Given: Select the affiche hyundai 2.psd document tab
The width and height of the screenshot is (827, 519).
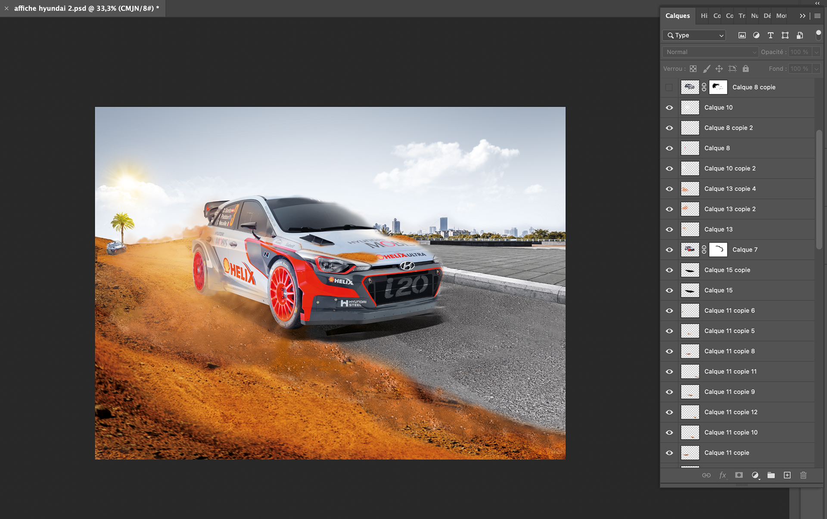Looking at the screenshot, I should 86,8.
